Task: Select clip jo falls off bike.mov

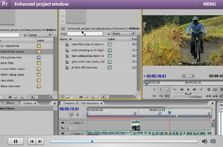Action: pos(85,67)
